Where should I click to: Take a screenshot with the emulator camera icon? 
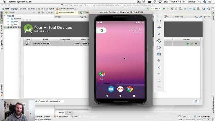coord(159,54)
